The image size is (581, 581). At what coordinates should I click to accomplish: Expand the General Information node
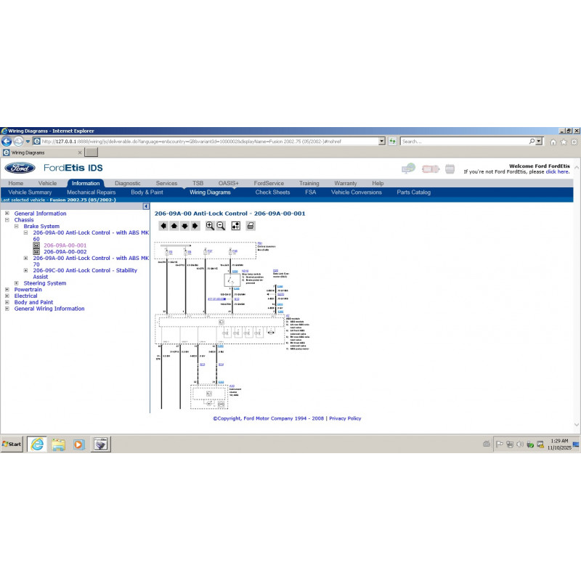7,214
